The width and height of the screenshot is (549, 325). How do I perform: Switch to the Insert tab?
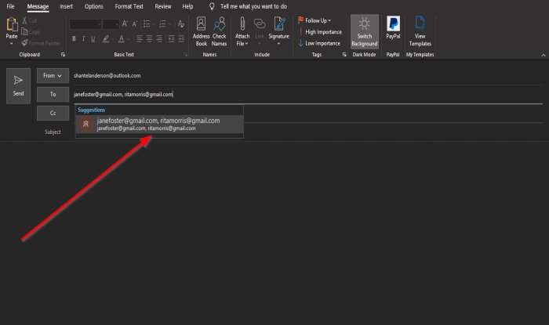coord(66,6)
